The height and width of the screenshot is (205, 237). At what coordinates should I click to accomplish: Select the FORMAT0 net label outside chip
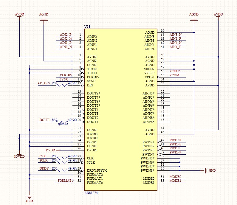66,181
